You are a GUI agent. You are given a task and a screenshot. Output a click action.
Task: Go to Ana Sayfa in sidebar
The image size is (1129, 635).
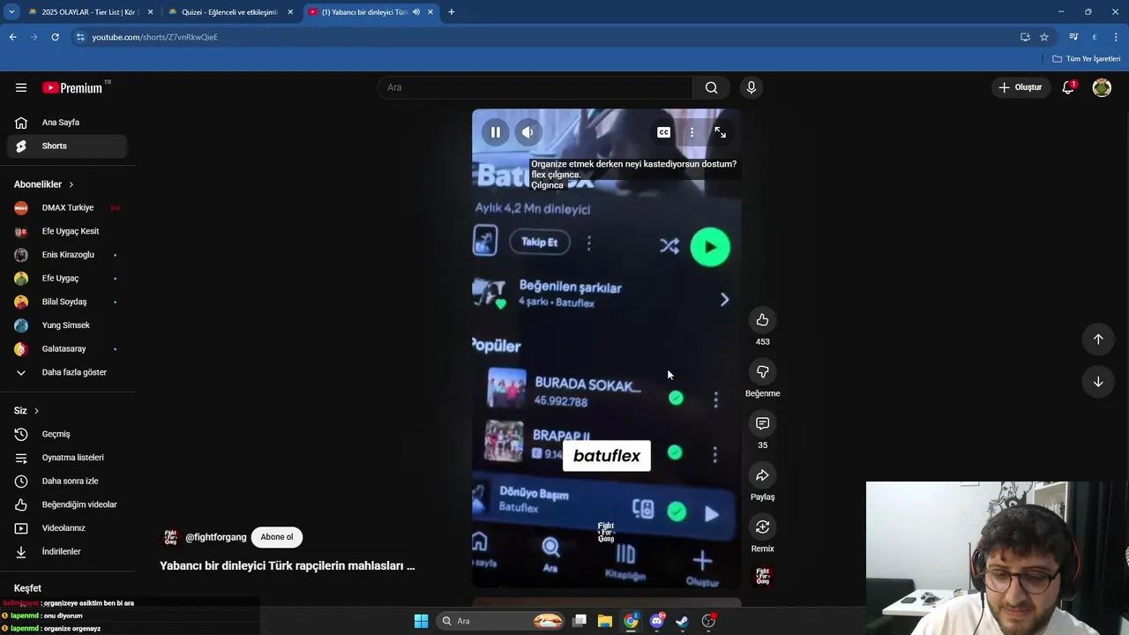(67, 123)
